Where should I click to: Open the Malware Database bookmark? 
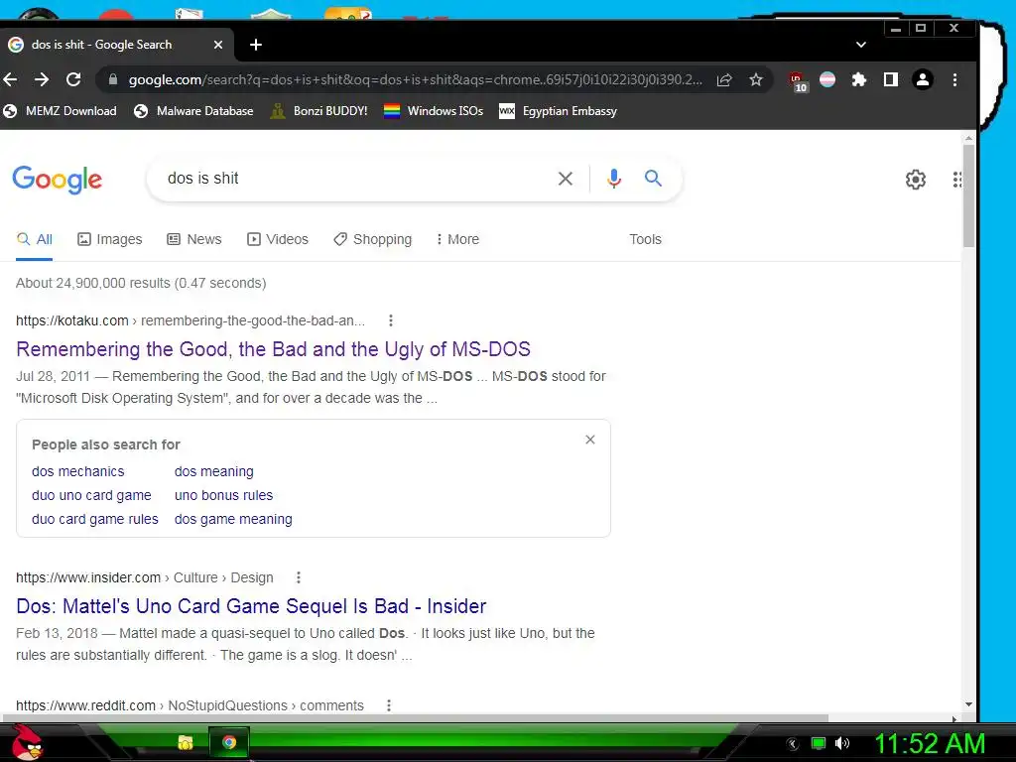point(193,111)
